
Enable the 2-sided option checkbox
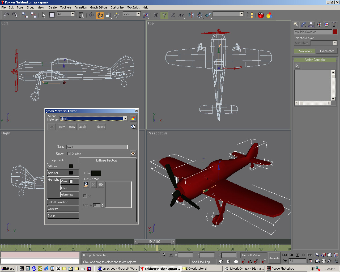tap(69, 154)
